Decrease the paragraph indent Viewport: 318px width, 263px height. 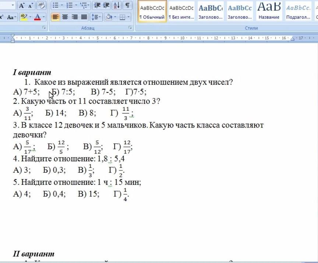[97, 6]
